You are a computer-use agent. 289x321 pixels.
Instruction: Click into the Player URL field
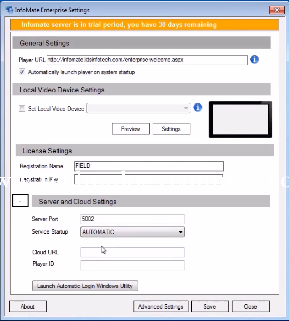point(147,60)
